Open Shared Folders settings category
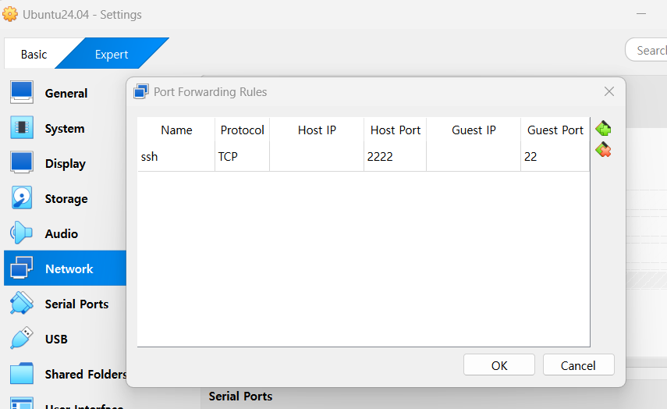The height and width of the screenshot is (409, 667). click(x=65, y=374)
